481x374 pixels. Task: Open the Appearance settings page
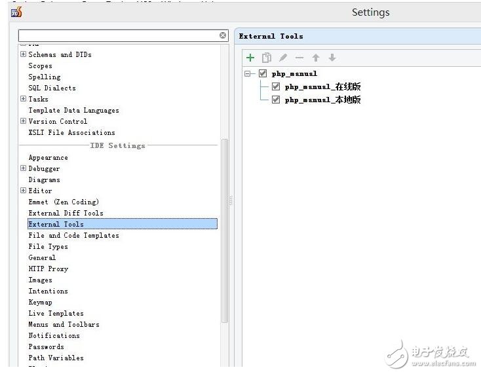48,158
